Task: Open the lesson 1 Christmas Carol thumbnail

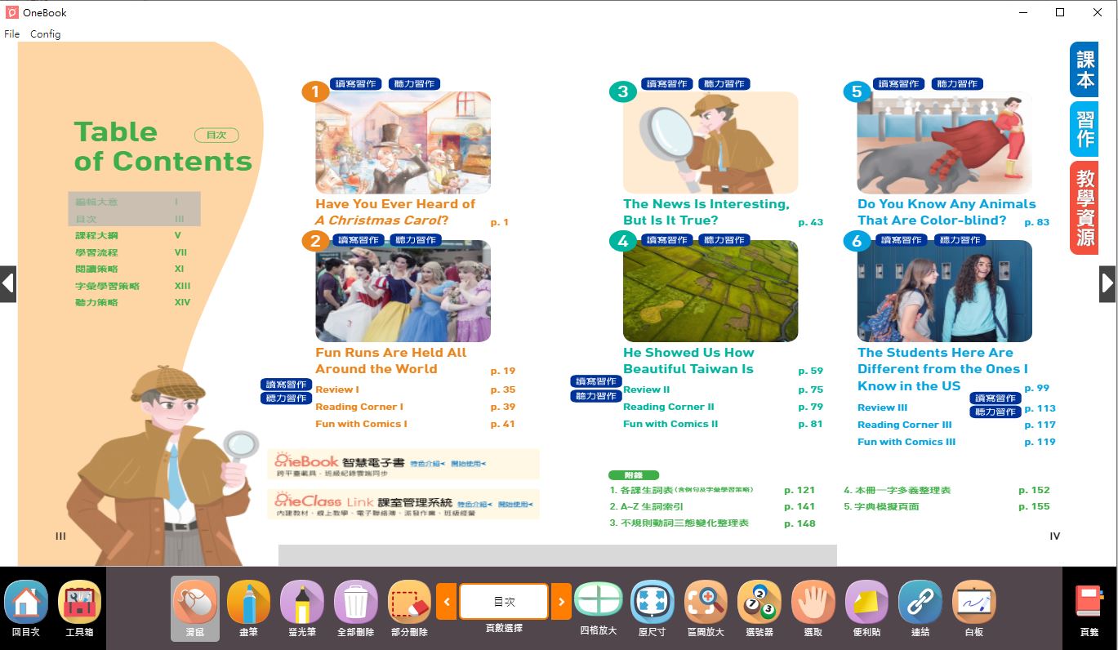Action: (x=403, y=142)
